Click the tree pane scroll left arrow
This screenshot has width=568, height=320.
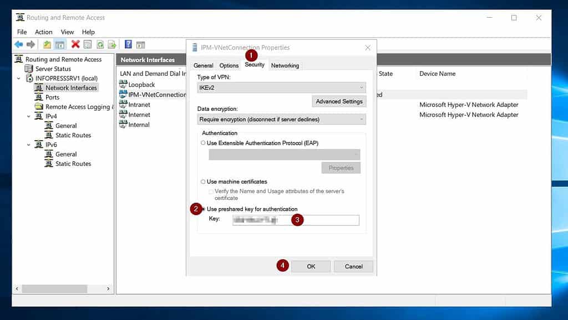tap(17, 288)
